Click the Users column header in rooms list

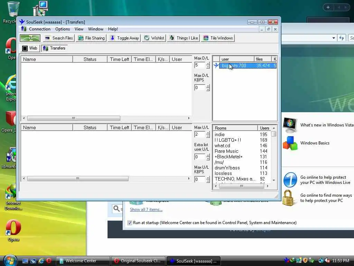click(264, 128)
